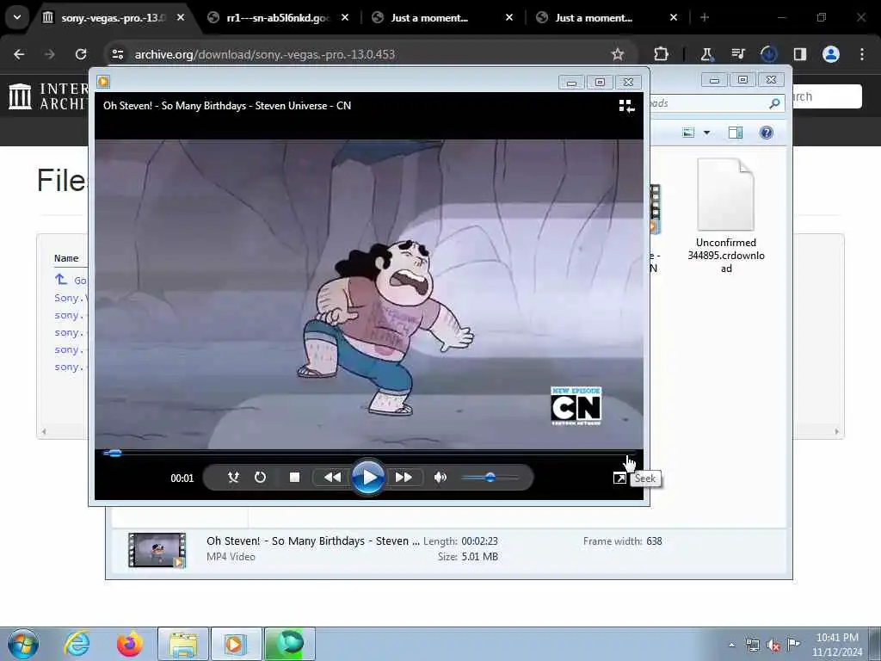The image size is (881, 661).
Task: Open the Action Center flag icon
Action: click(793, 645)
